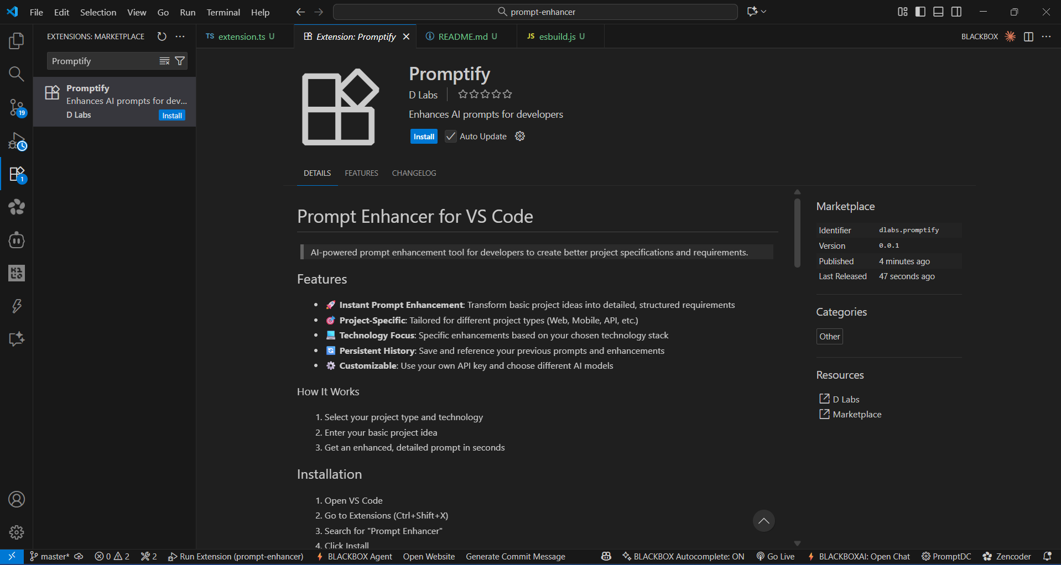
Task: Uncheck Auto Update for Promptify
Action: (x=450, y=136)
